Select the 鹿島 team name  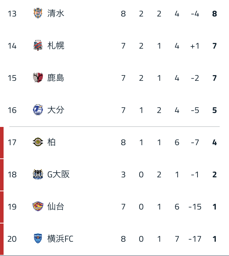(56, 78)
